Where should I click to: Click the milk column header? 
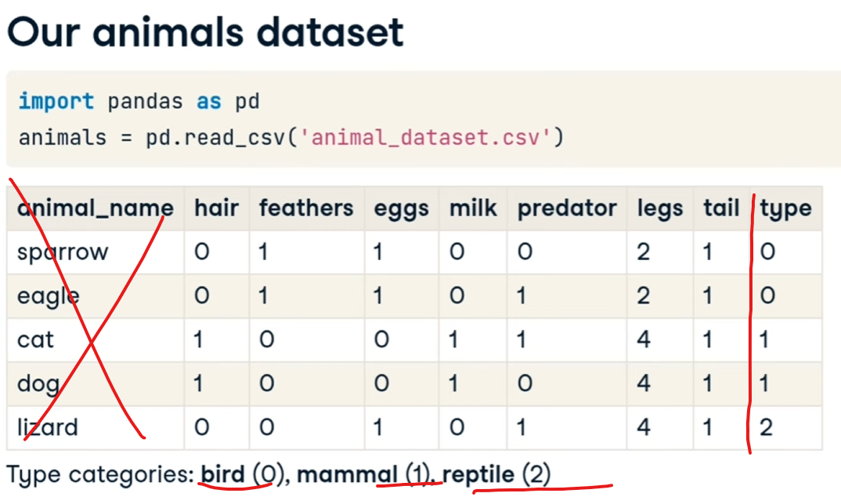click(x=473, y=208)
